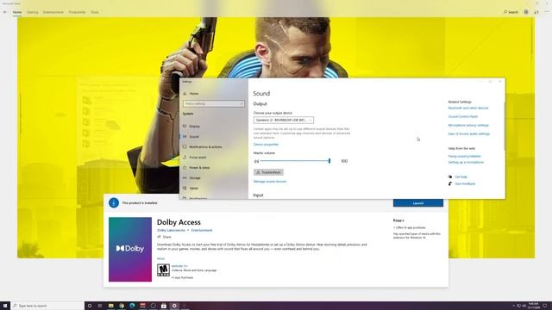Open the Entertainment category link
This screenshot has width=552, height=310.
[202, 230]
